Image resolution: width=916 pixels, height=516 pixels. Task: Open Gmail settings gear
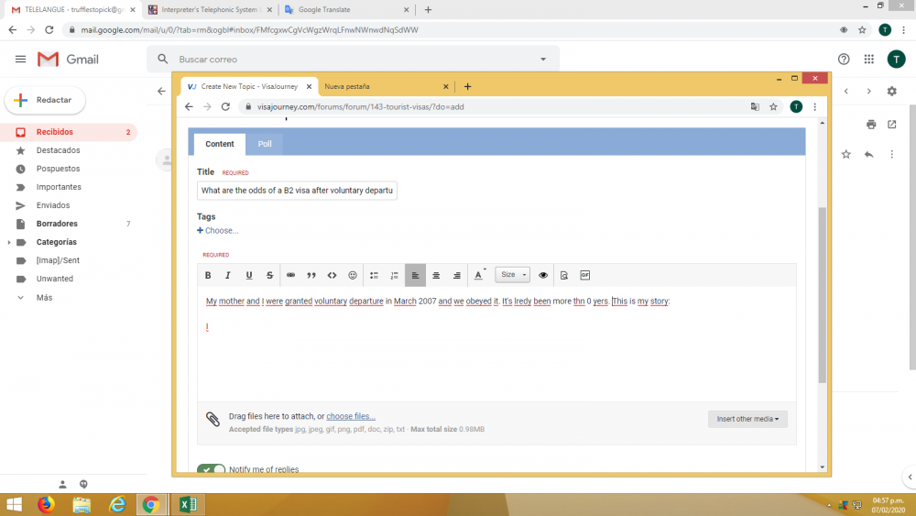click(x=891, y=91)
